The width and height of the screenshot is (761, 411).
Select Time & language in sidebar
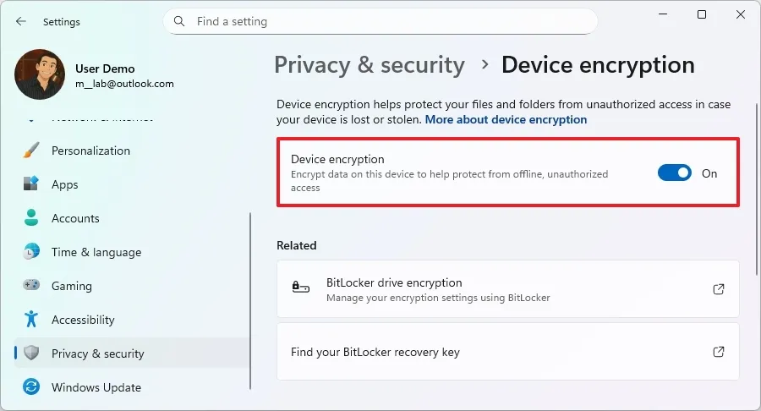tap(96, 252)
